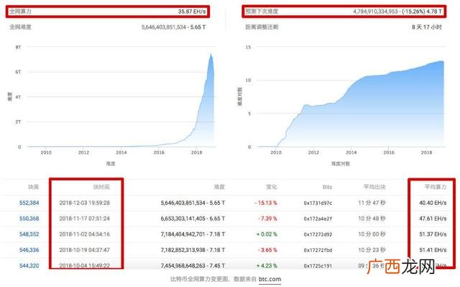Screen dimensions: 460x287
Task: Click the 平均出块 column header
Action: pos(374,187)
